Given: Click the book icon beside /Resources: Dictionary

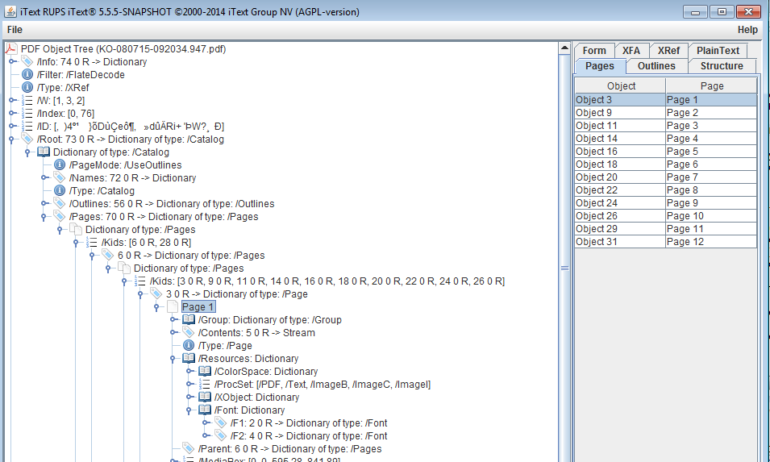Looking at the screenshot, I should click(x=189, y=359).
